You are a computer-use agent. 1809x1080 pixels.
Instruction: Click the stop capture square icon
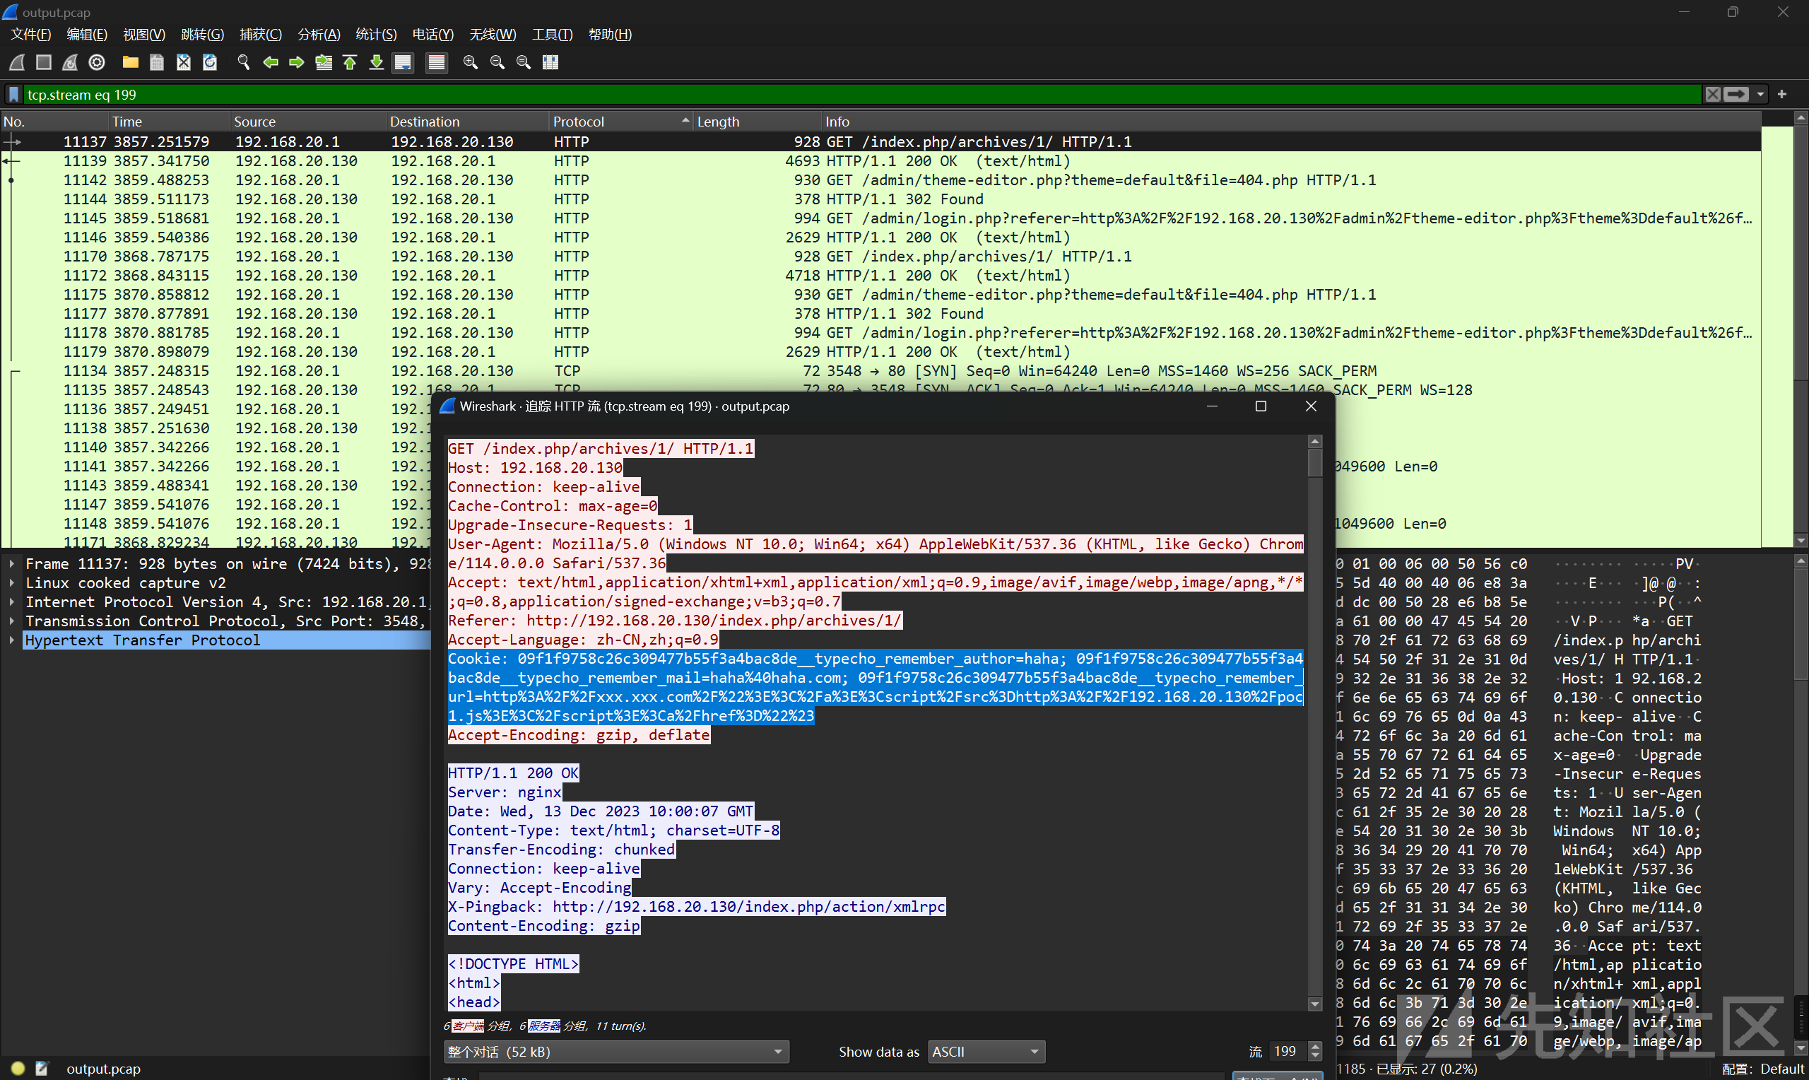[x=44, y=63]
